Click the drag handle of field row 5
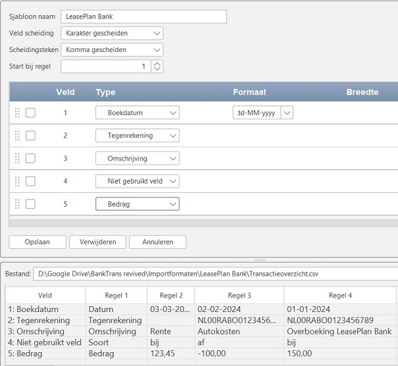The image size is (398, 366). click(x=17, y=204)
